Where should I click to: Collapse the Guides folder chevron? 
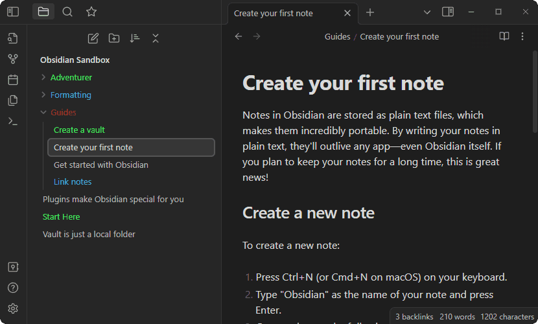point(43,112)
